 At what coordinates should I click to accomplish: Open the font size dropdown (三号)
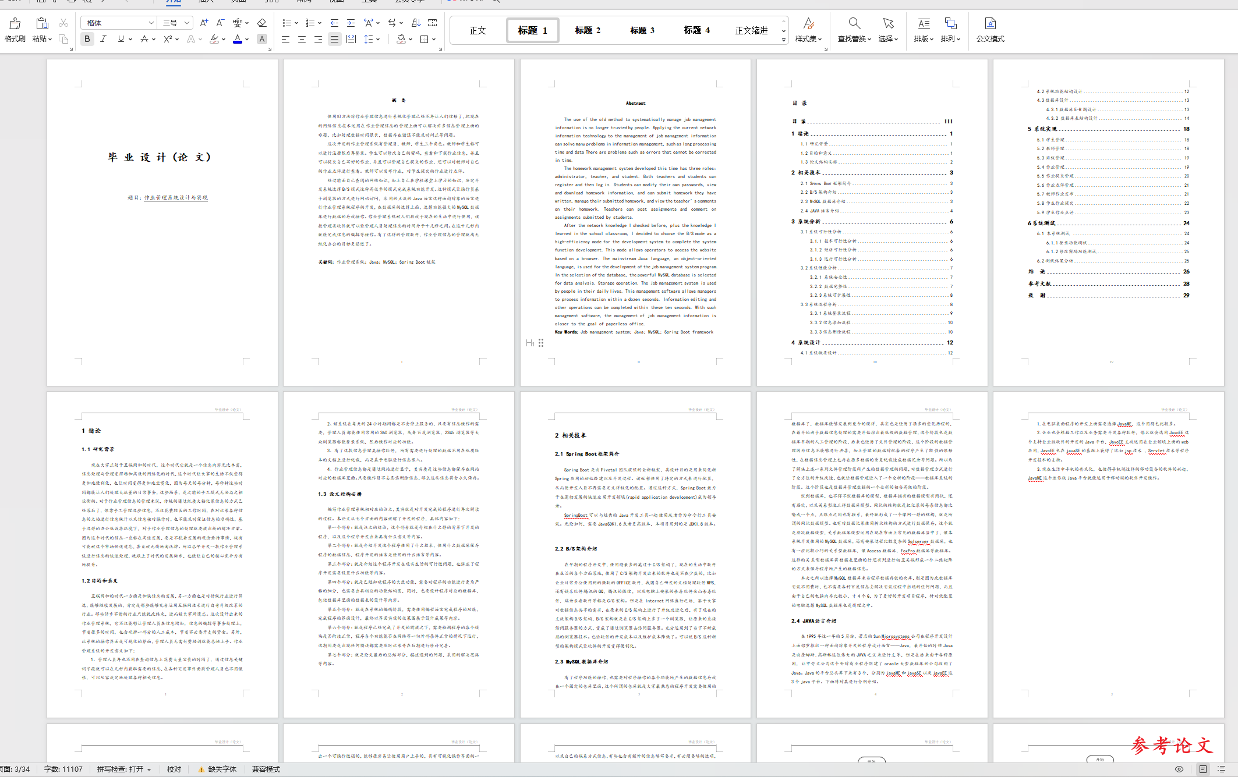[187, 23]
